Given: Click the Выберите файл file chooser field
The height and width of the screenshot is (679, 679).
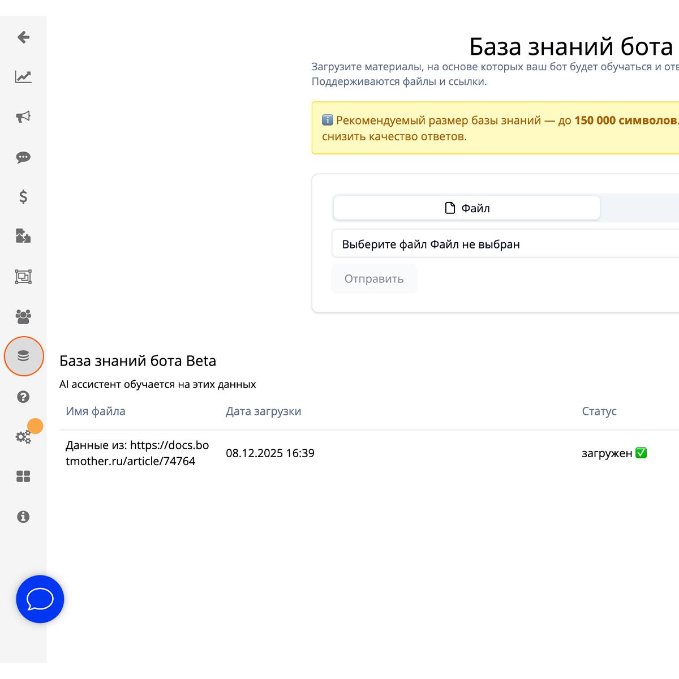Looking at the screenshot, I should coord(505,244).
